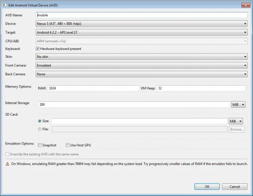This screenshot has height=196, width=253.
Task: Click the SD Card File path field
Action: pos(140,129)
